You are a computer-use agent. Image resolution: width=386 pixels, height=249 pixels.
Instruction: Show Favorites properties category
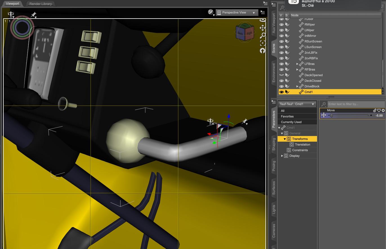coord(297,116)
